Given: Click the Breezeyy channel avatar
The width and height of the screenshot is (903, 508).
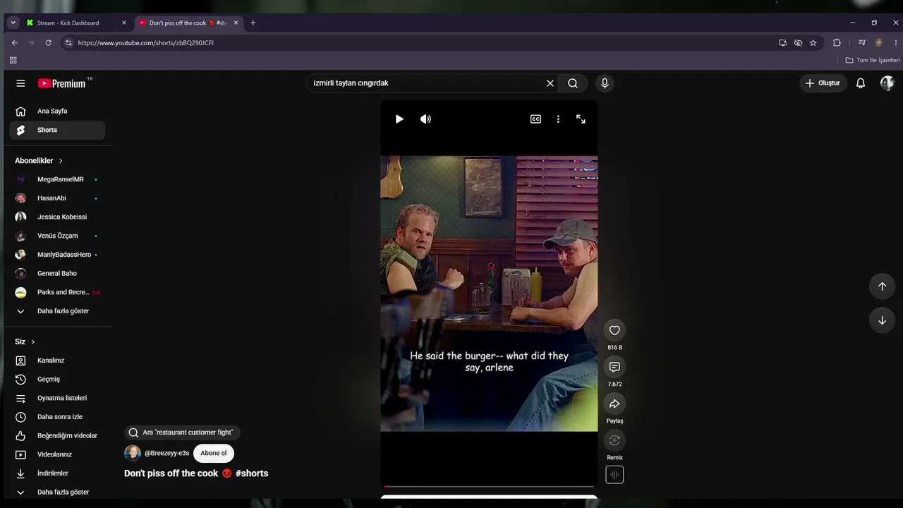Looking at the screenshot, I should [x=133, y=453].
